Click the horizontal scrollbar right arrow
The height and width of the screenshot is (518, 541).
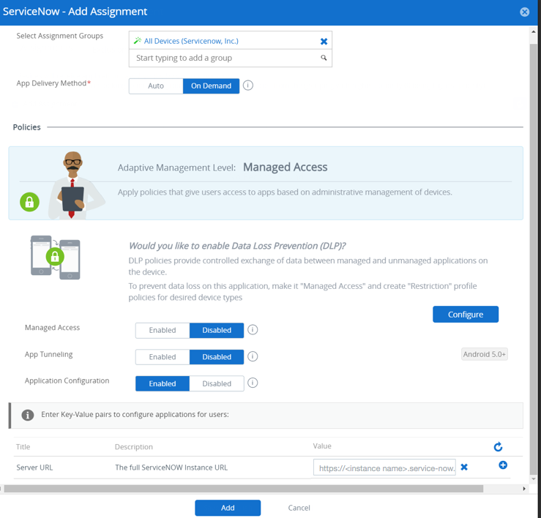coord(524,488)
